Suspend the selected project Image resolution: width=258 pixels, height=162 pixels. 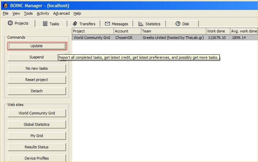coord(37,57)
